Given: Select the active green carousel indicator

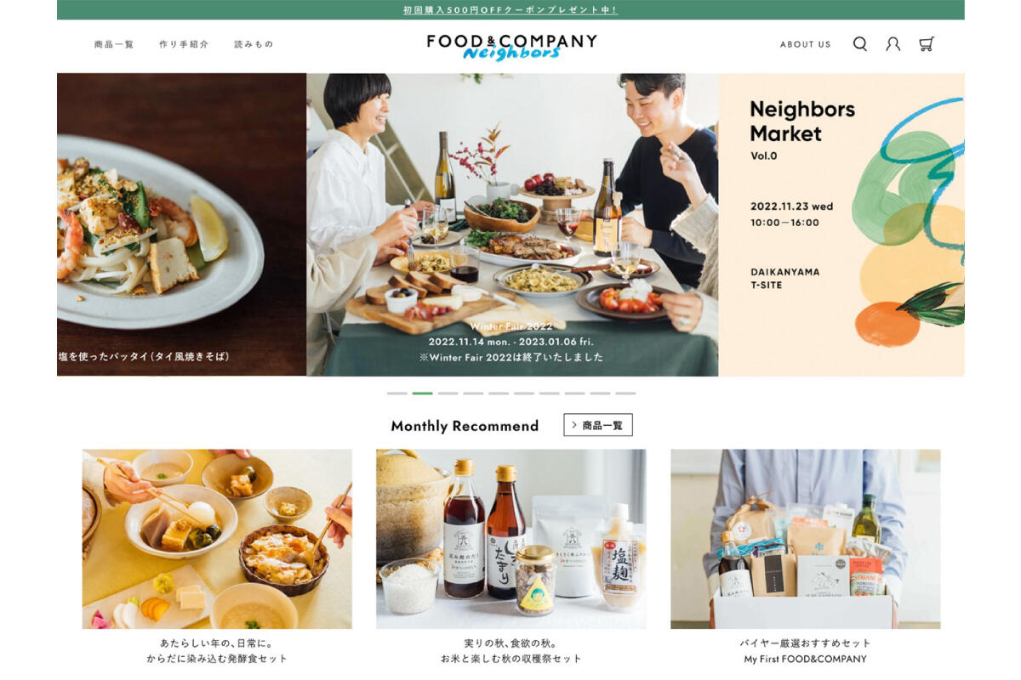Looking at the screenshot, I should point(423,394).
